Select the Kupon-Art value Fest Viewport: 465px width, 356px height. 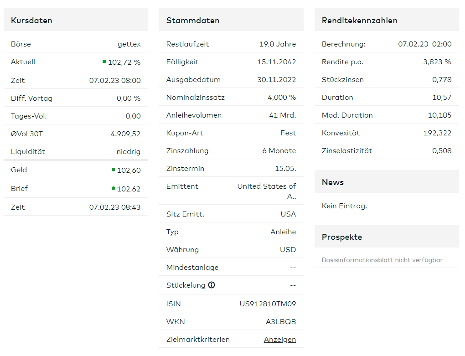[x=288, y=132]
